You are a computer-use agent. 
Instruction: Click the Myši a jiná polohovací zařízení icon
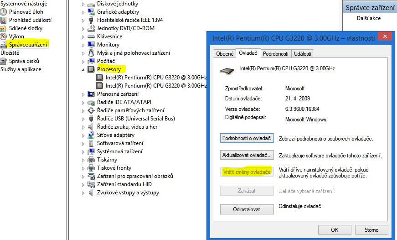click(x=91, y=53)
